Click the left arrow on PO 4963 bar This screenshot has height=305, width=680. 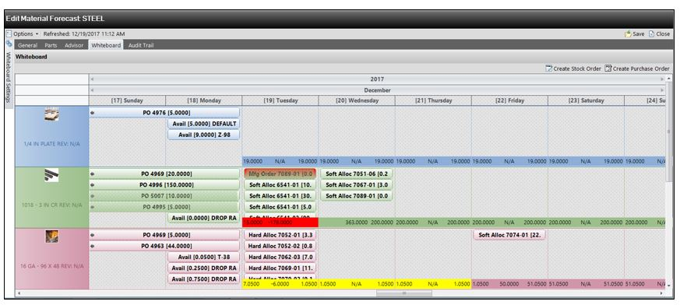pyautogui.click(x=93, y=247)
